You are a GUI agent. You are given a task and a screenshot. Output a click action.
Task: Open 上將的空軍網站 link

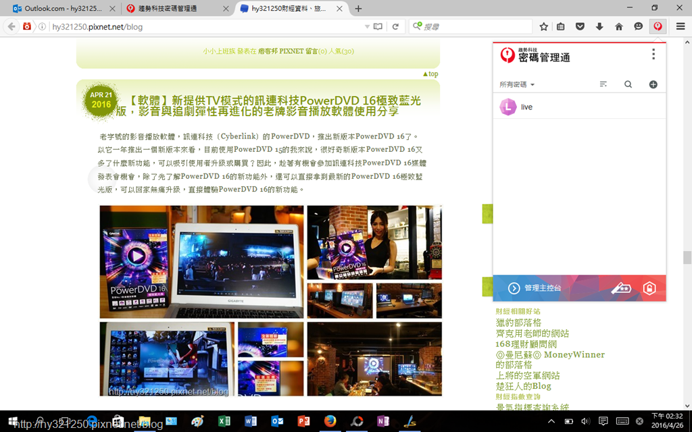527,375
